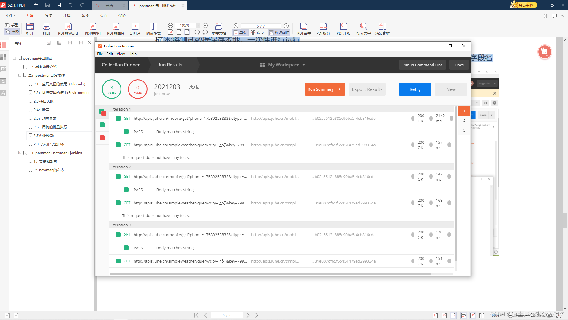Viewport: 568px width, 320px height.
Task: Open the PDF拆分 split tool
Action: click(323, 29)
